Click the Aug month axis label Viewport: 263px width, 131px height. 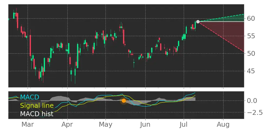223,125
